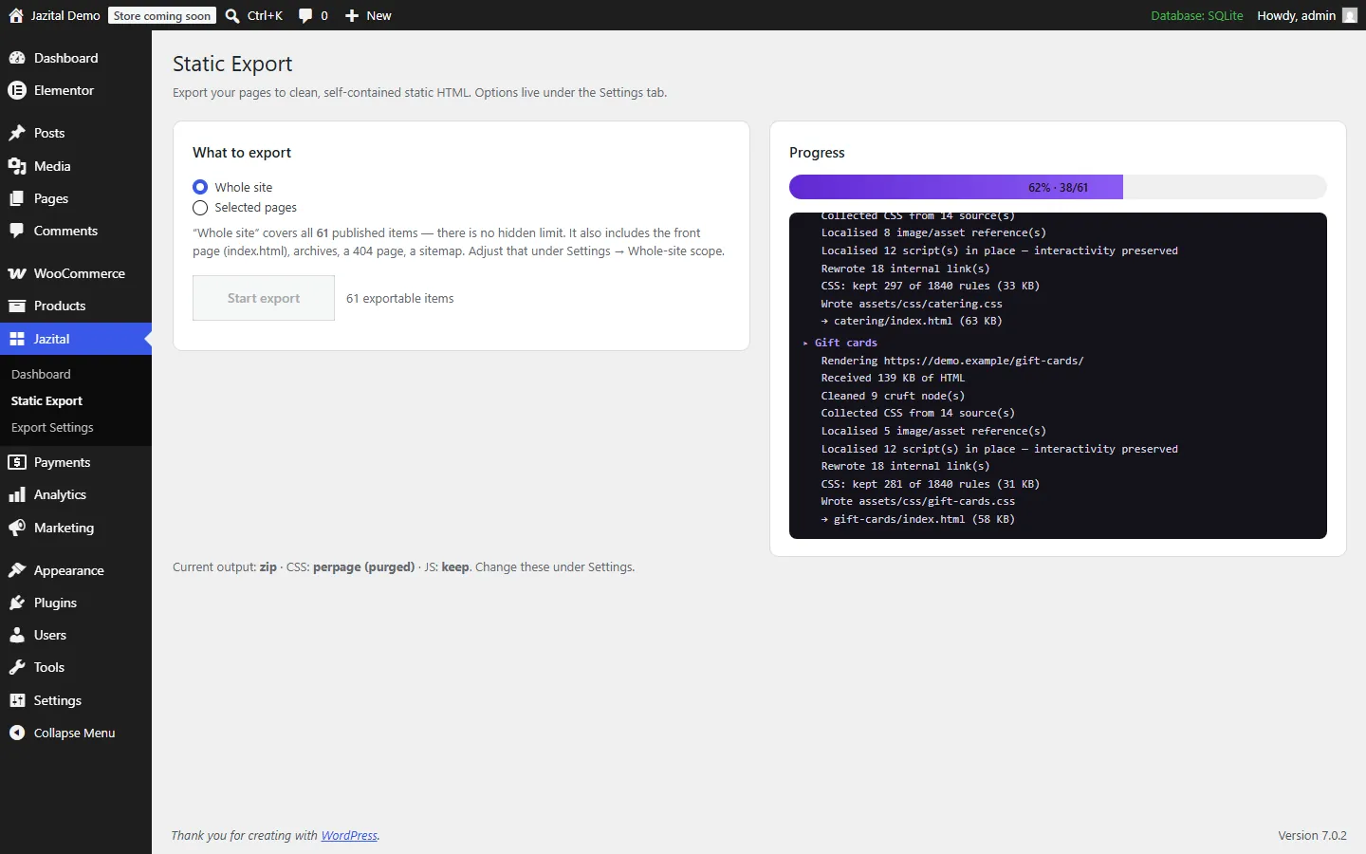Click the Analytics bar chart icon
Image resolution: width=1366 pixels, height=854 pixels.
coord(17,494)
